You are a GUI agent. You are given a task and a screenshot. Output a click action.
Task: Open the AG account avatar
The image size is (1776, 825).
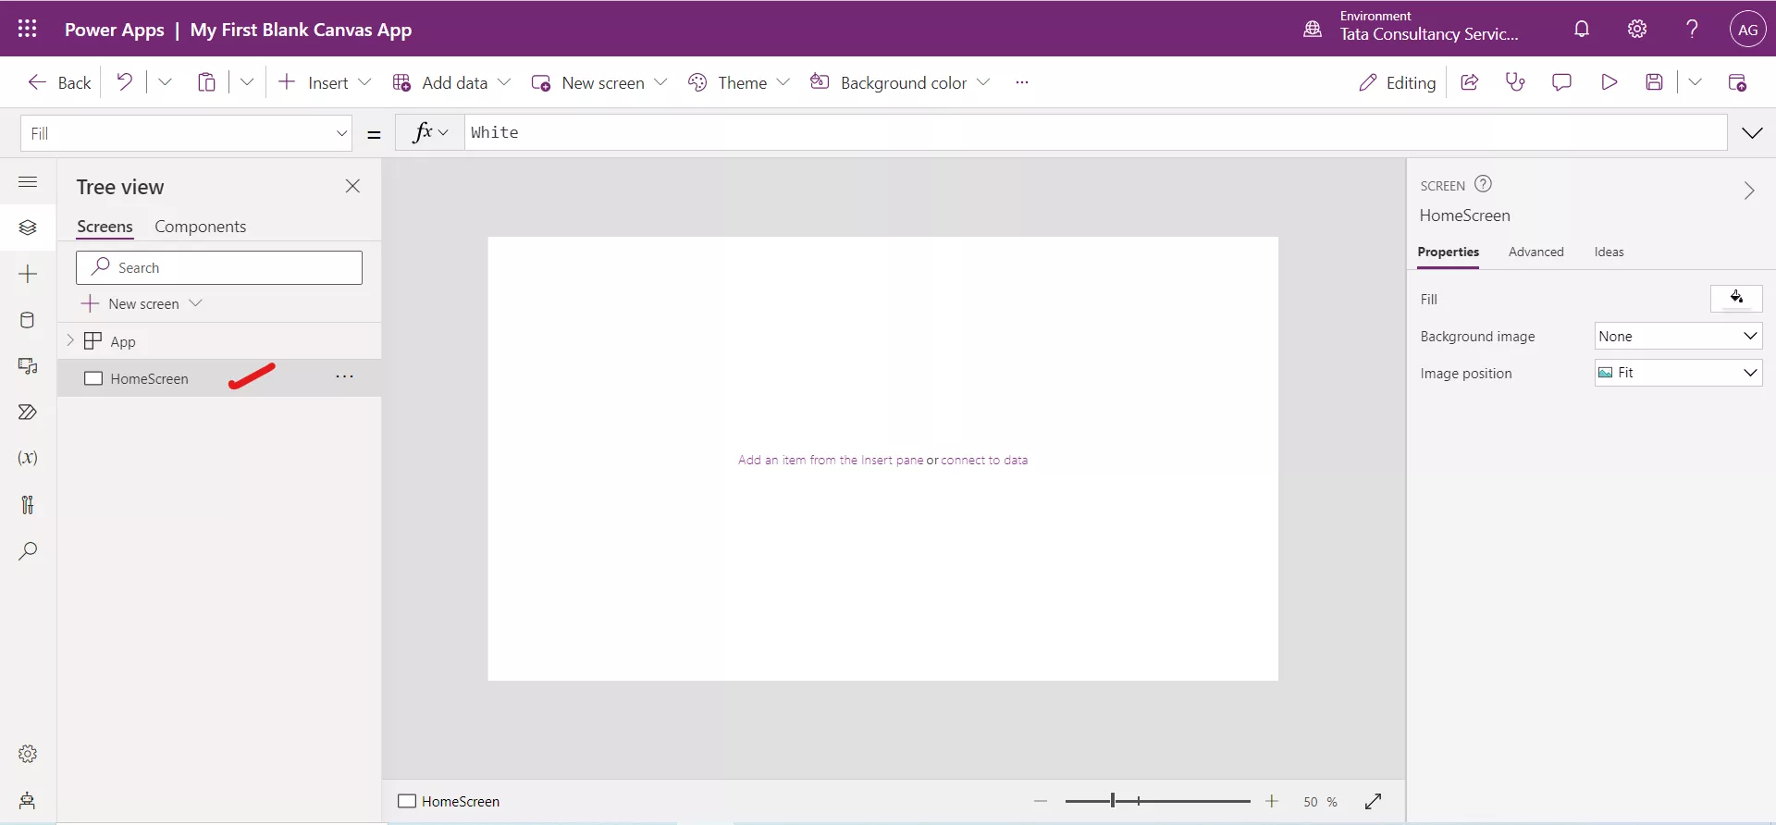(x=1747, y=29)
